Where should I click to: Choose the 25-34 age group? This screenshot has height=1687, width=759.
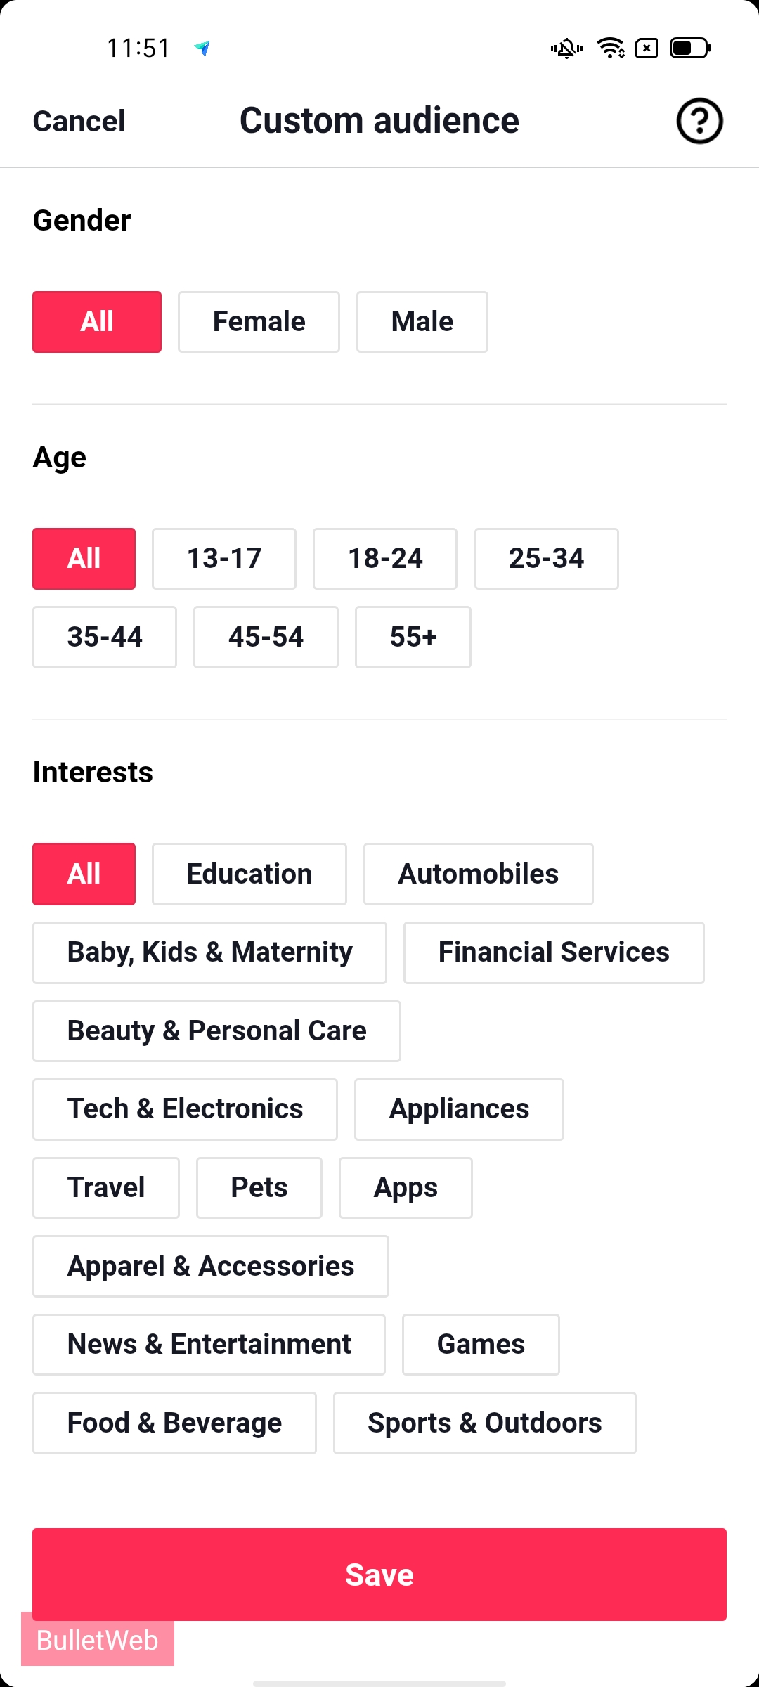coord(546,559)
